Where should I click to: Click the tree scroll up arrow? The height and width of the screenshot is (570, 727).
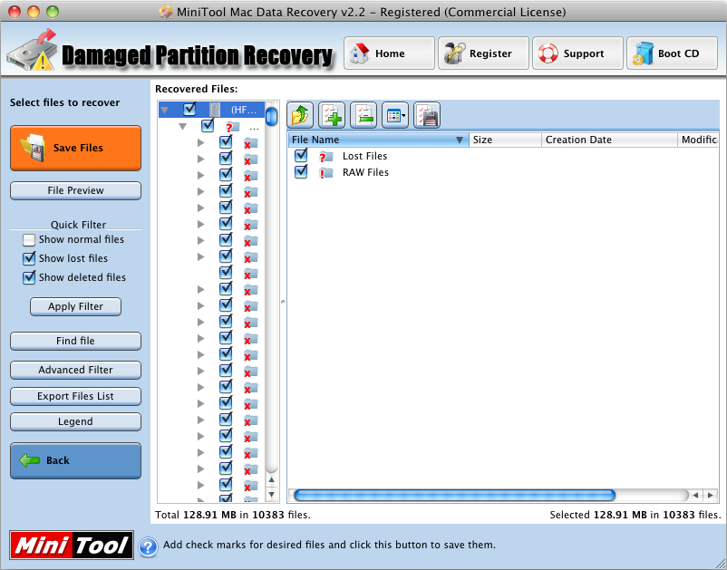click(x=272, y=480)
